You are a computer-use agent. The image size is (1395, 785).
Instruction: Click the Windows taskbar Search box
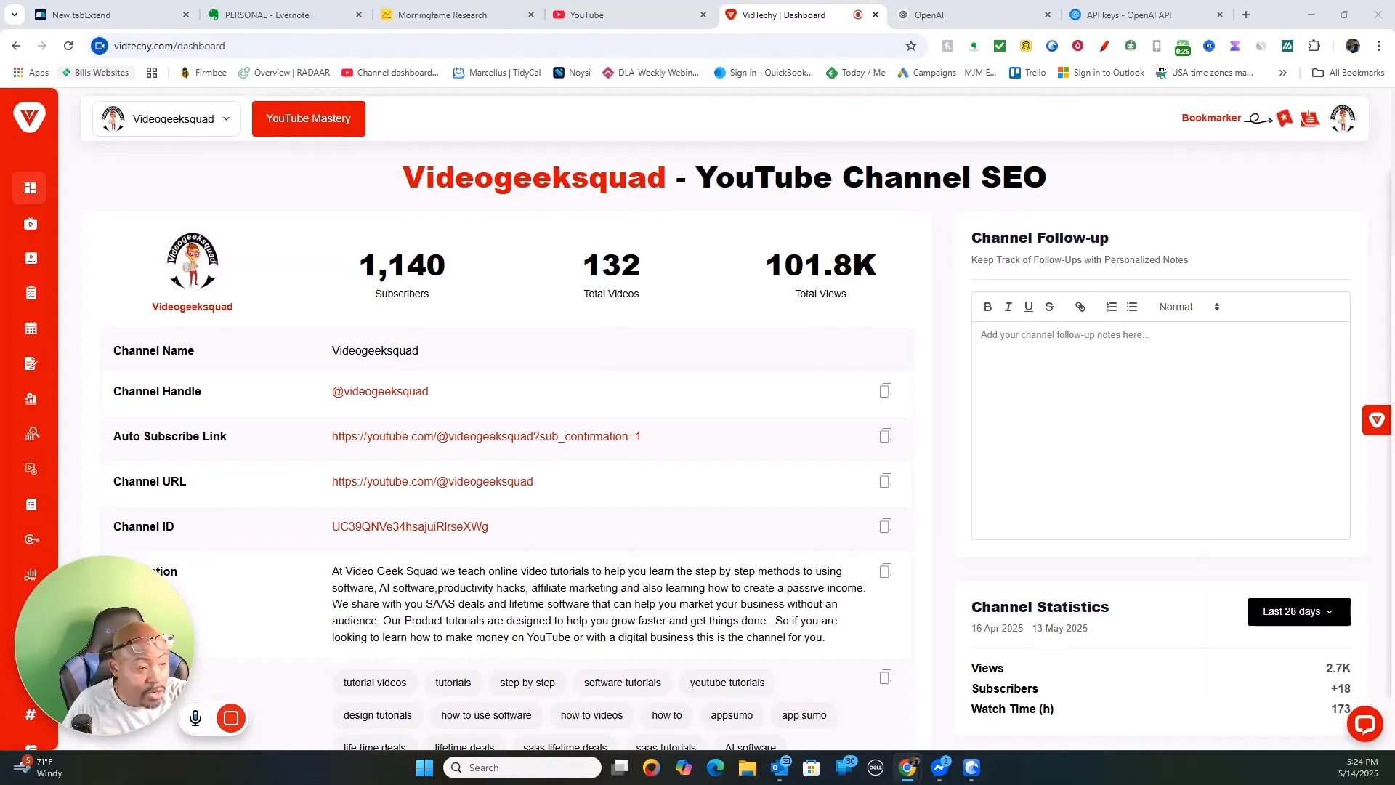[x=522, y=768]
